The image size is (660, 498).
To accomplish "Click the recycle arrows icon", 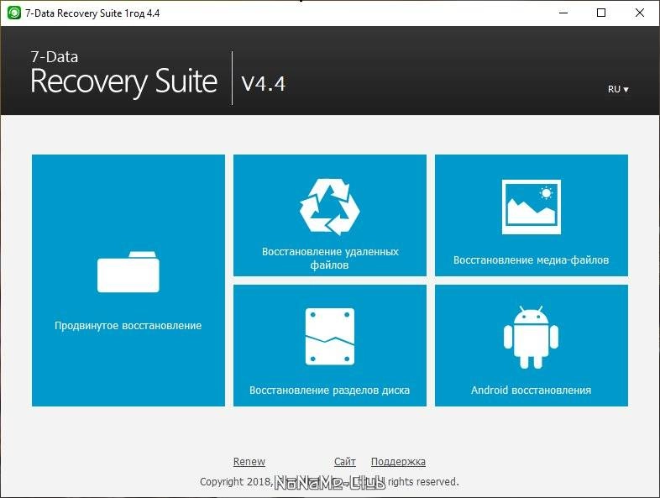I will (x=329, y=207).
